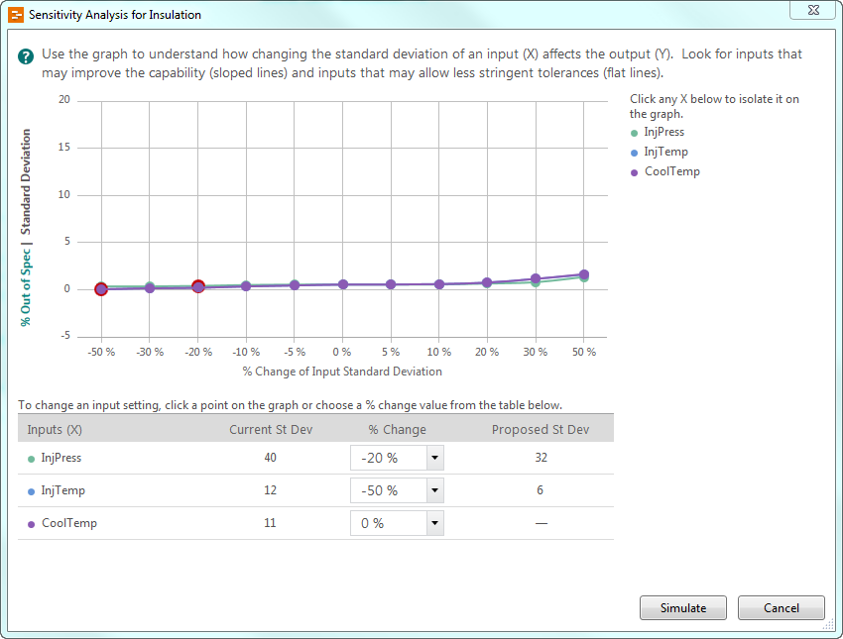Isolate CoolTemp in the graph legend
This screenshot has width=843, height=639.
tap(671, 171)
